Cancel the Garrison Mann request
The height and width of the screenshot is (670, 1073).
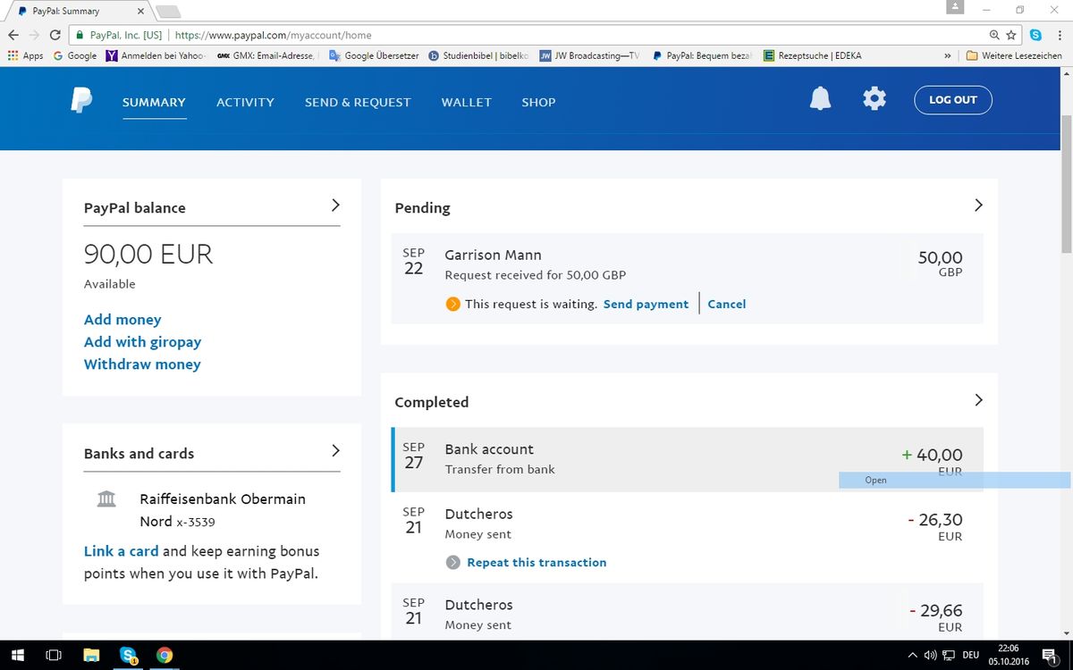[x=726, y=304]
